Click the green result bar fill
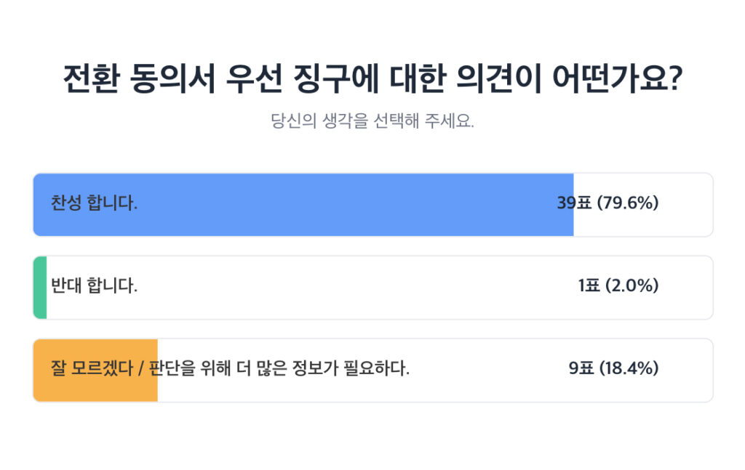Screen dimensions: 745x470 click(x=40, y=288)
